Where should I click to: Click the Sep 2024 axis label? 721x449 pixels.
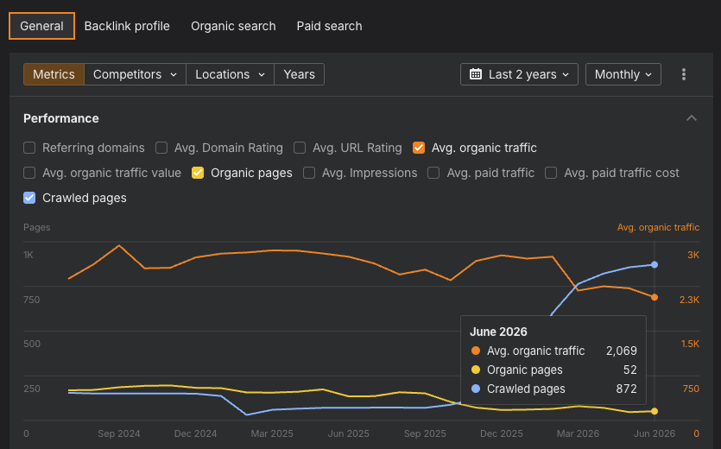118,433
